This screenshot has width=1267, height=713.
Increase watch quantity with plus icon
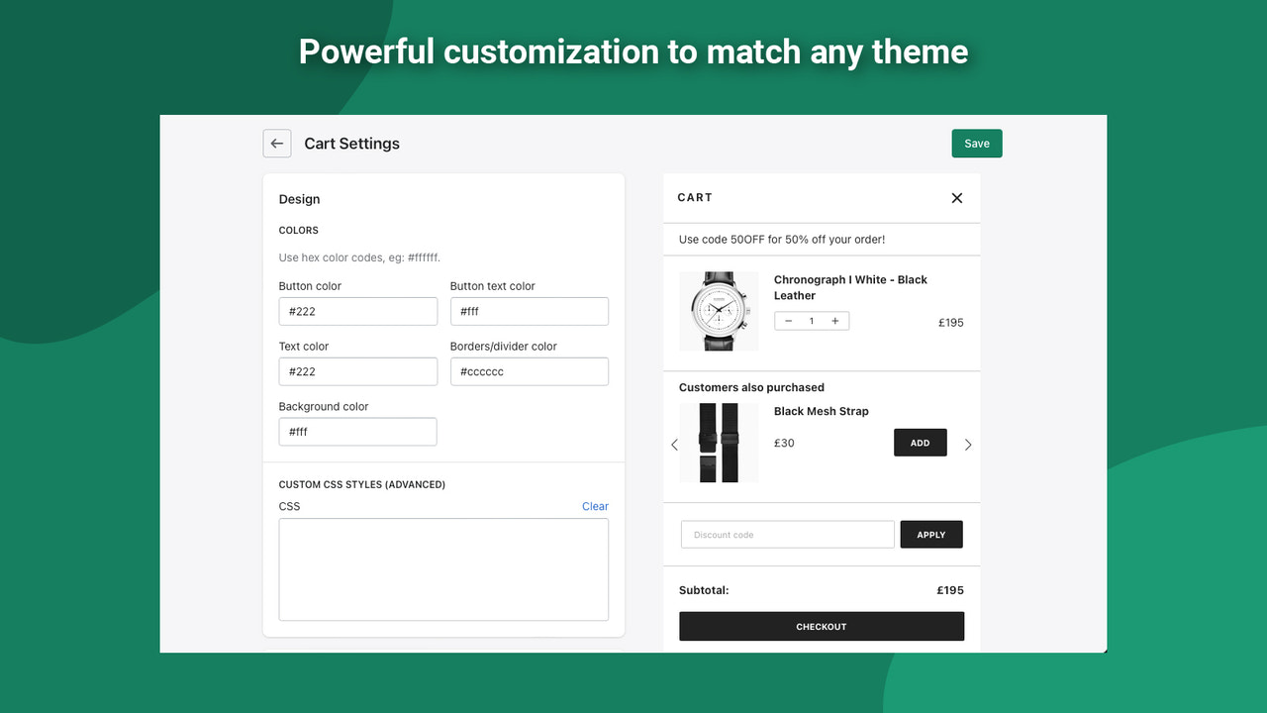(834, 320)
